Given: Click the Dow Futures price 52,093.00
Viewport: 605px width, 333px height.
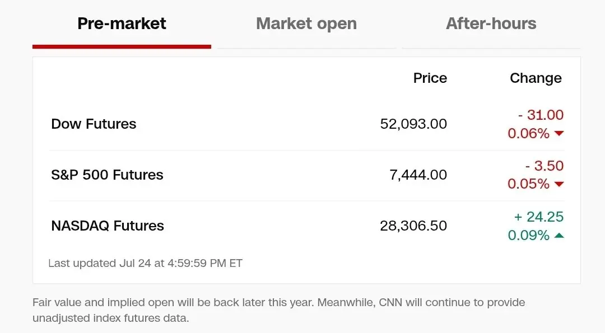Looking at the screenshot, I should pos(413,124).
